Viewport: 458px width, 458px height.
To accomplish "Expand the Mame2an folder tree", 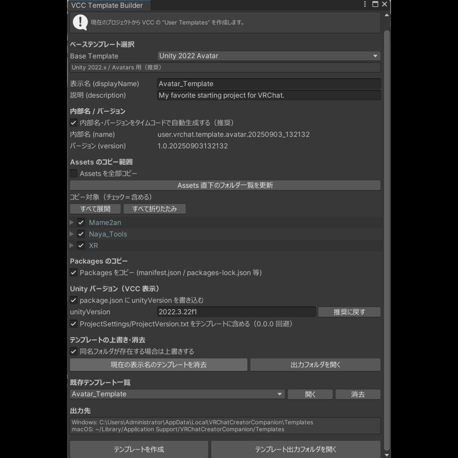I will (x=72, y=222).
